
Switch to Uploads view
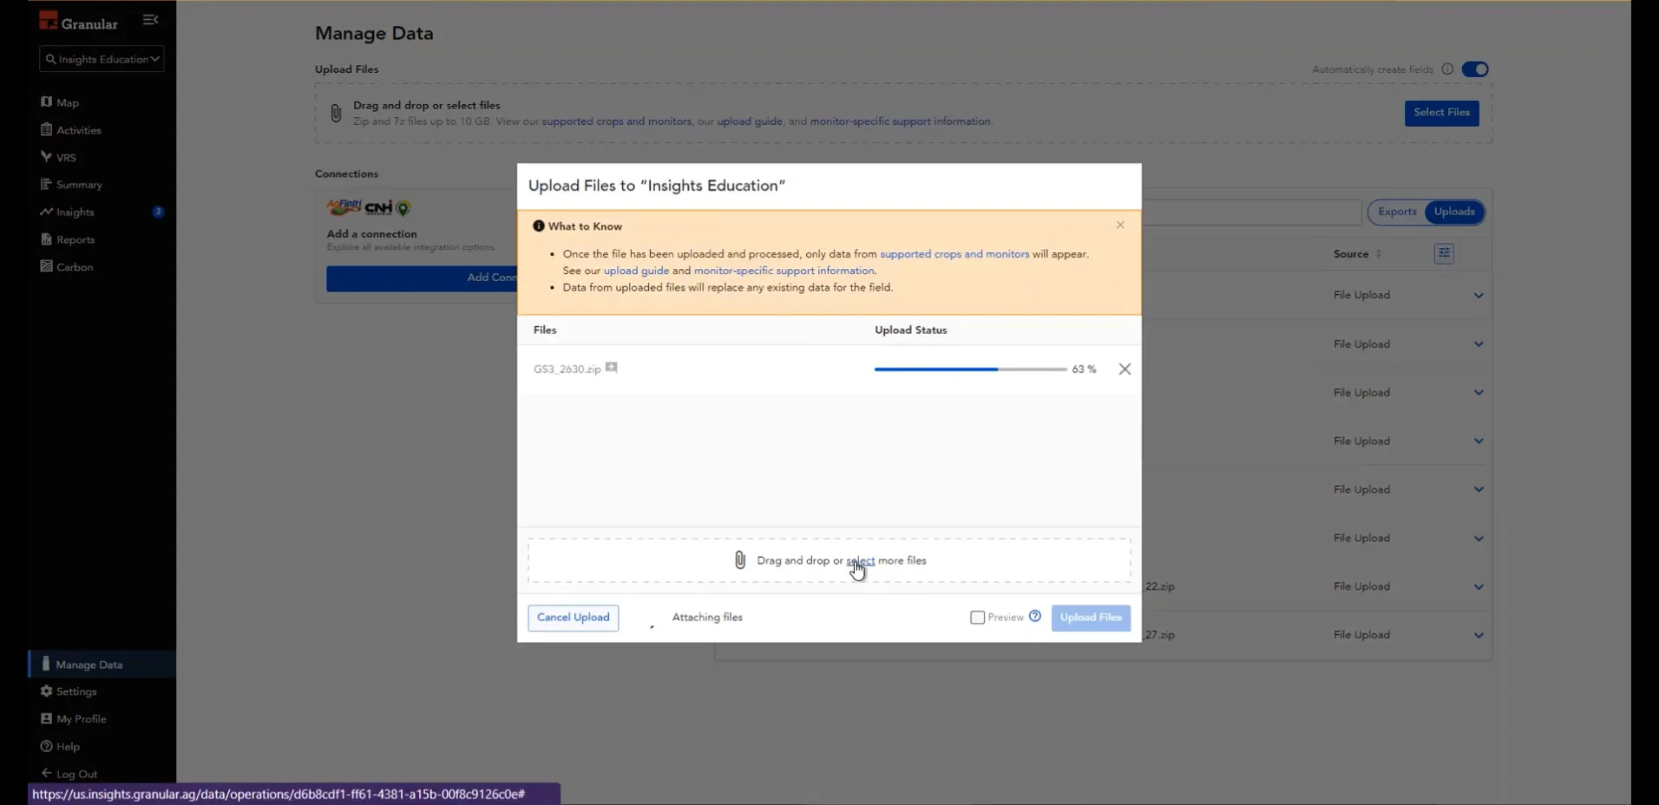1454,212
